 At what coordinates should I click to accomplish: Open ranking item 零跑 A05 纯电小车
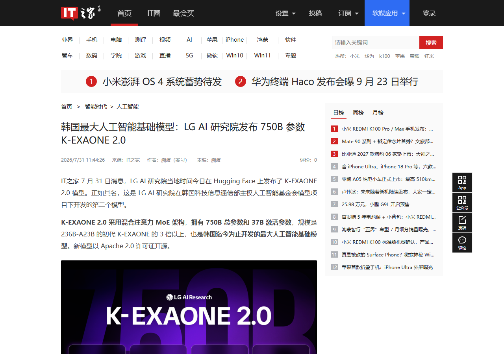389,179
